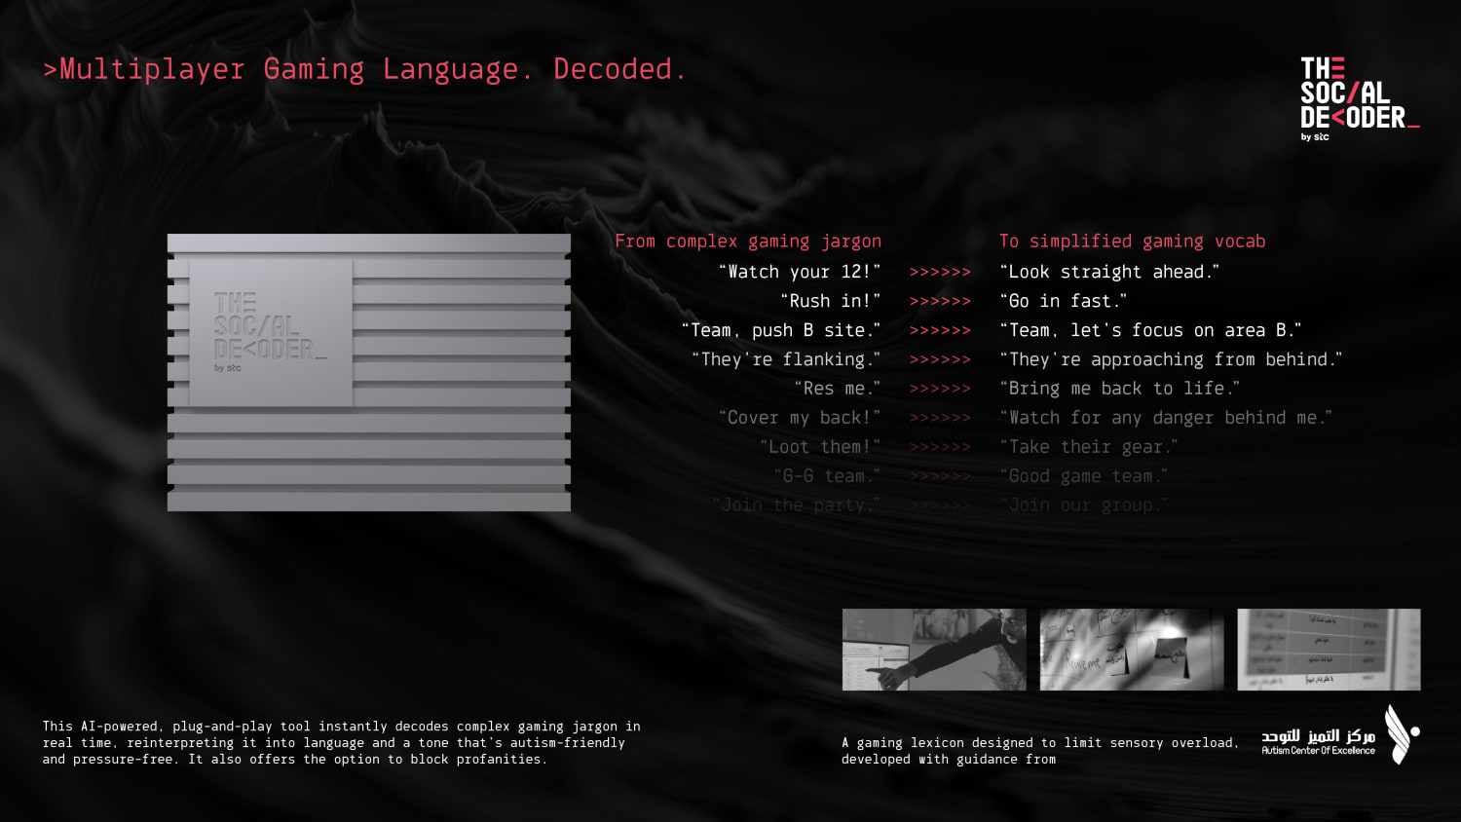This screenshot has width=1461, height=822.
Task: Click the AI-powered tool description paragraph
Action: point(342,743)
